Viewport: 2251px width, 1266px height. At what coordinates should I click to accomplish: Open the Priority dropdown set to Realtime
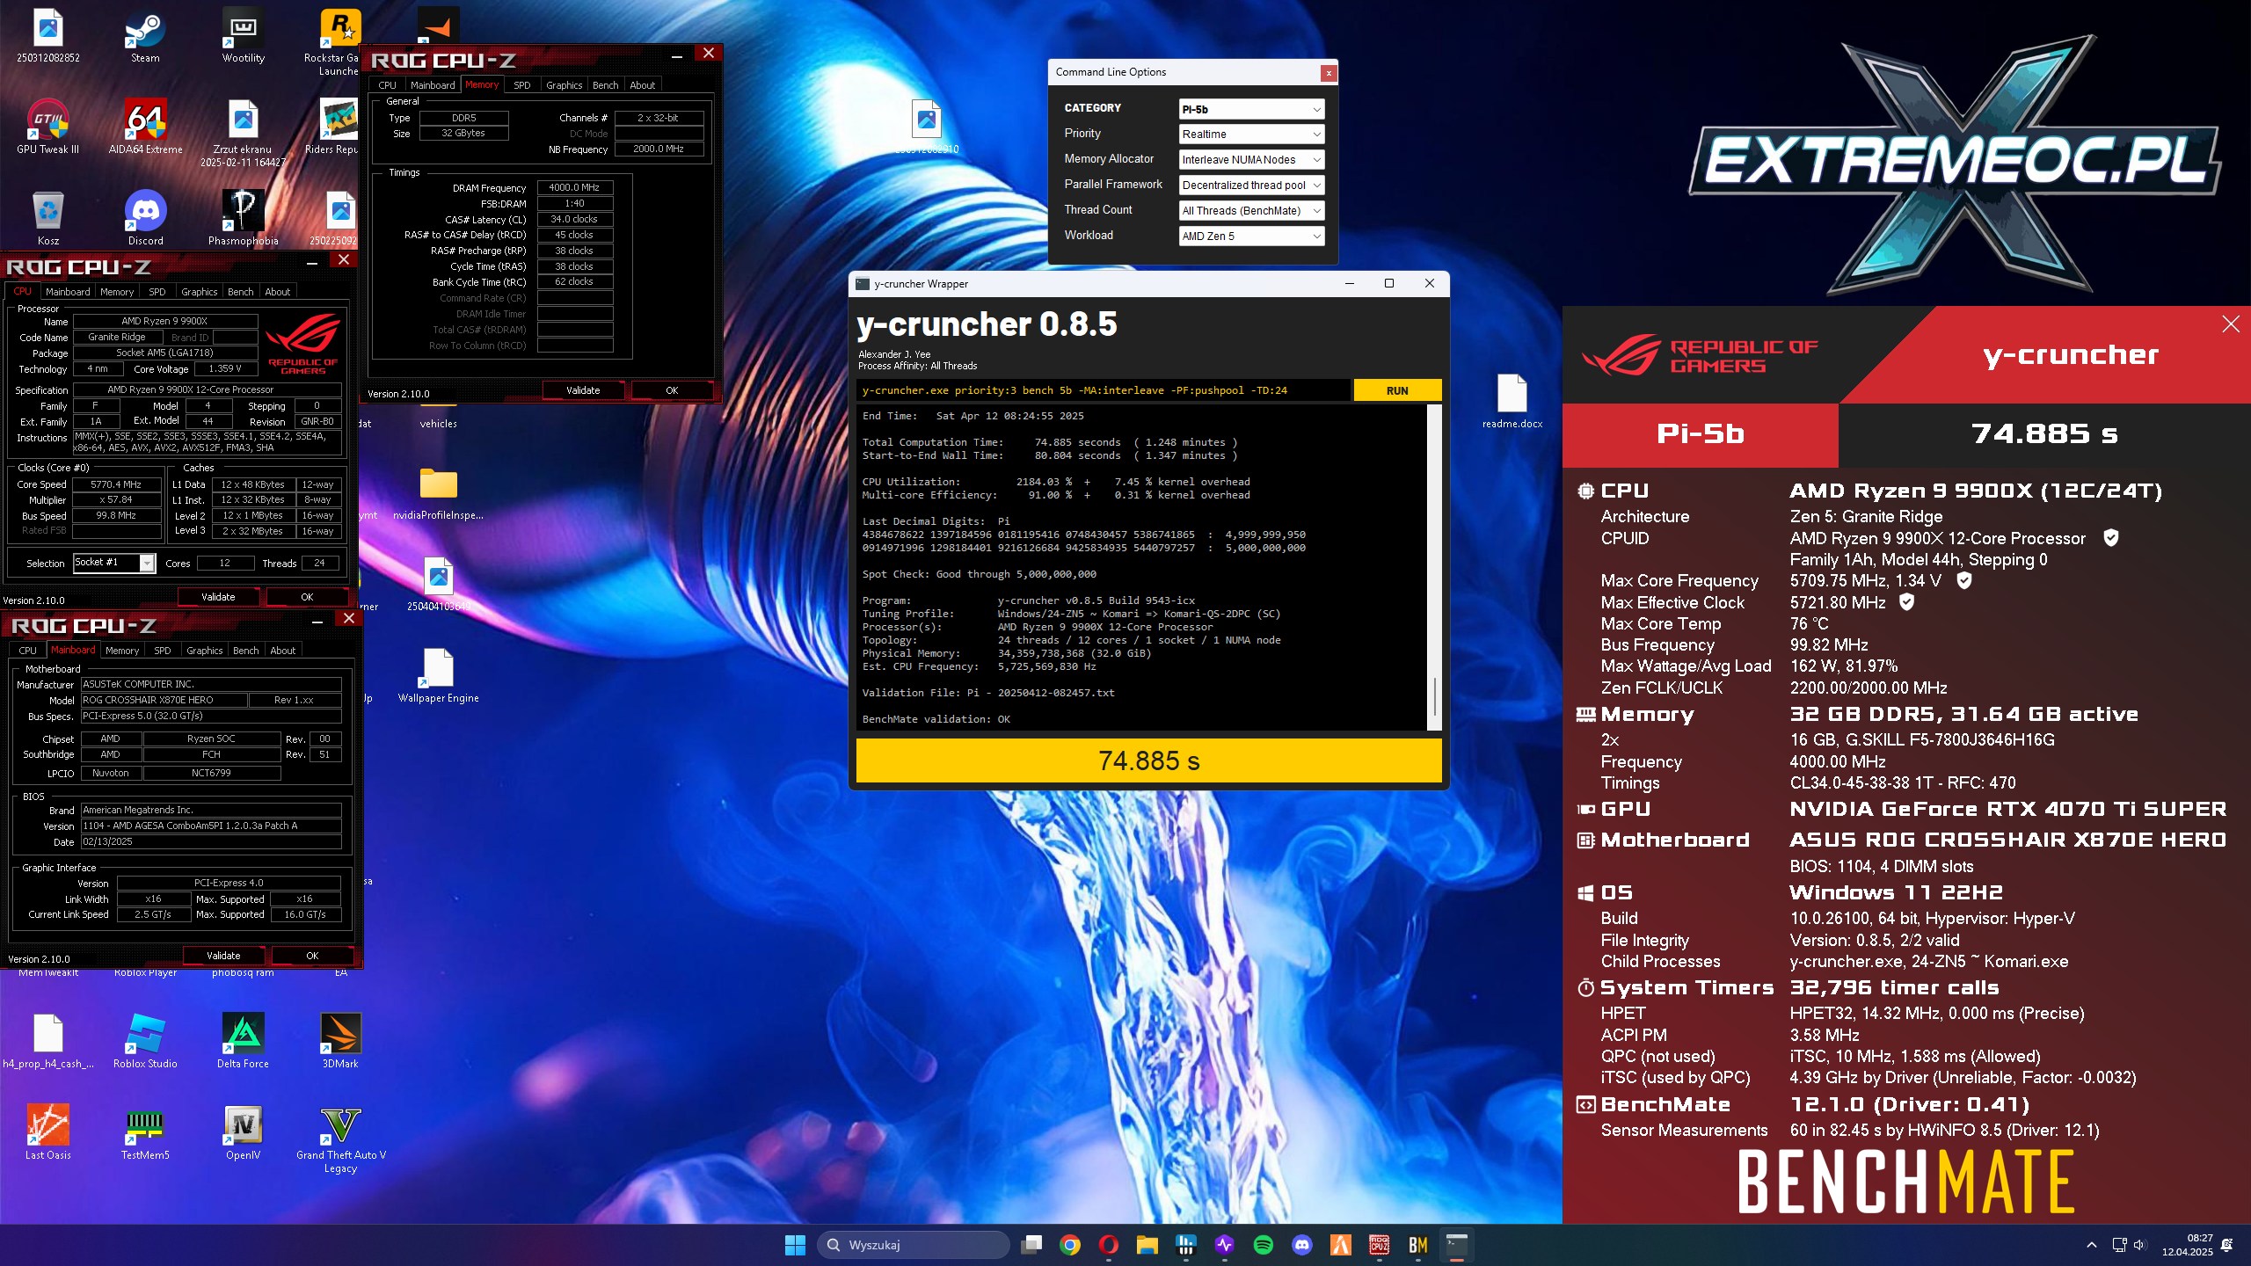(x=1251, y=135)
